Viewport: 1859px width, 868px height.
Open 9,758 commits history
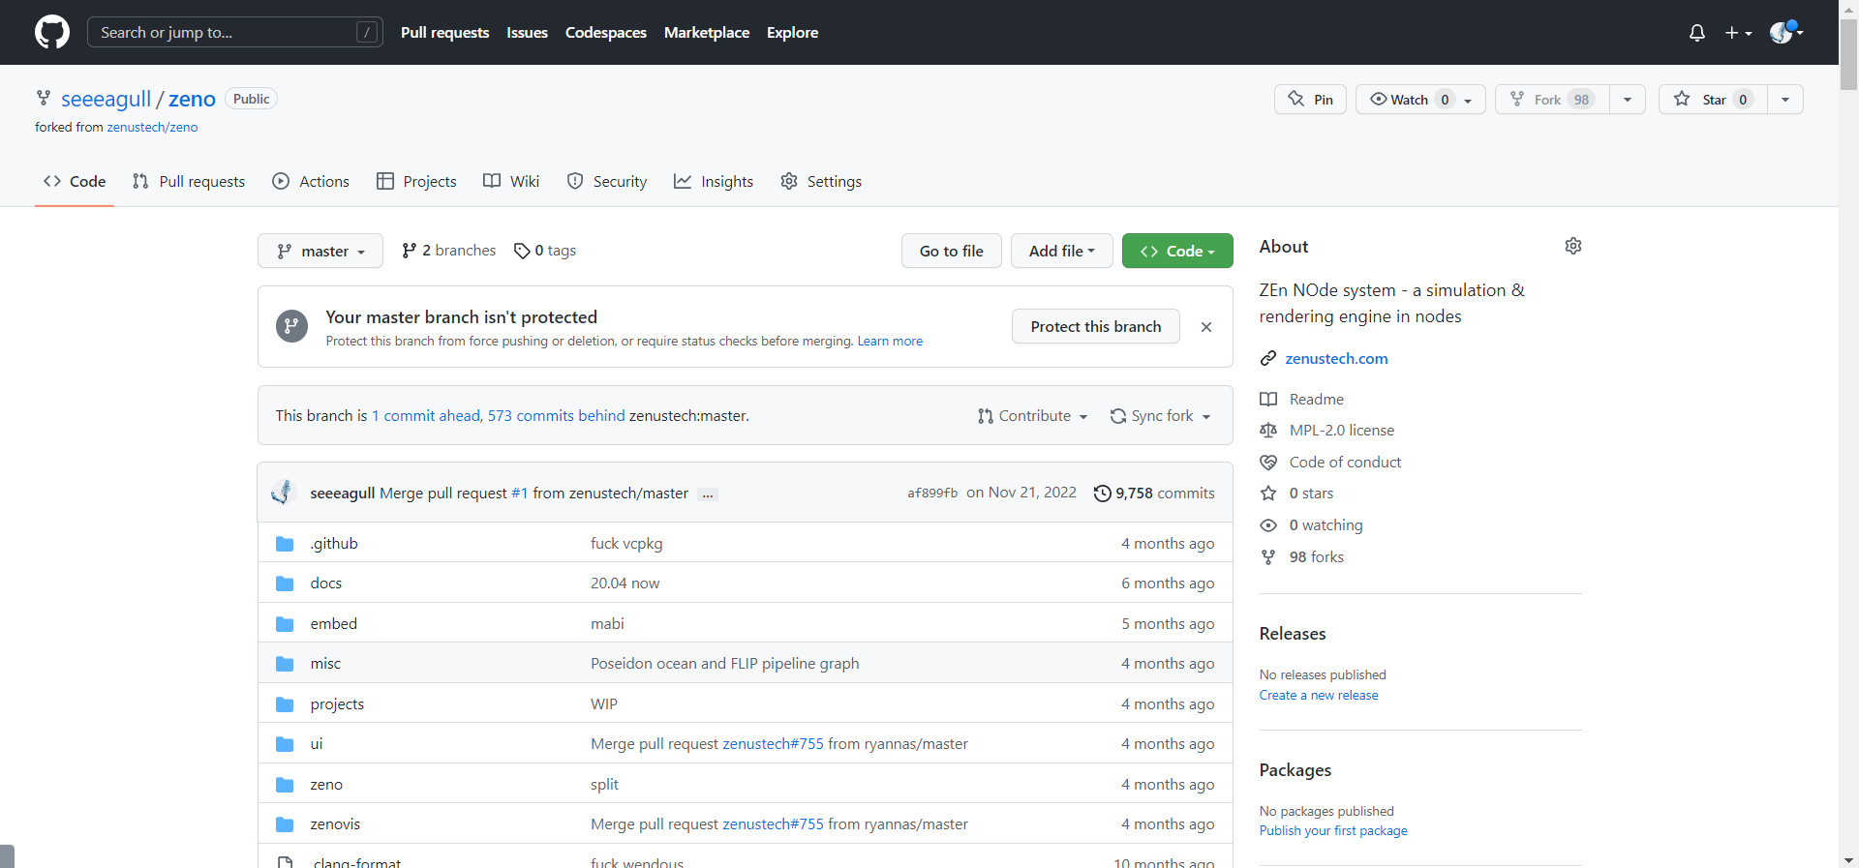(1154, 493)
